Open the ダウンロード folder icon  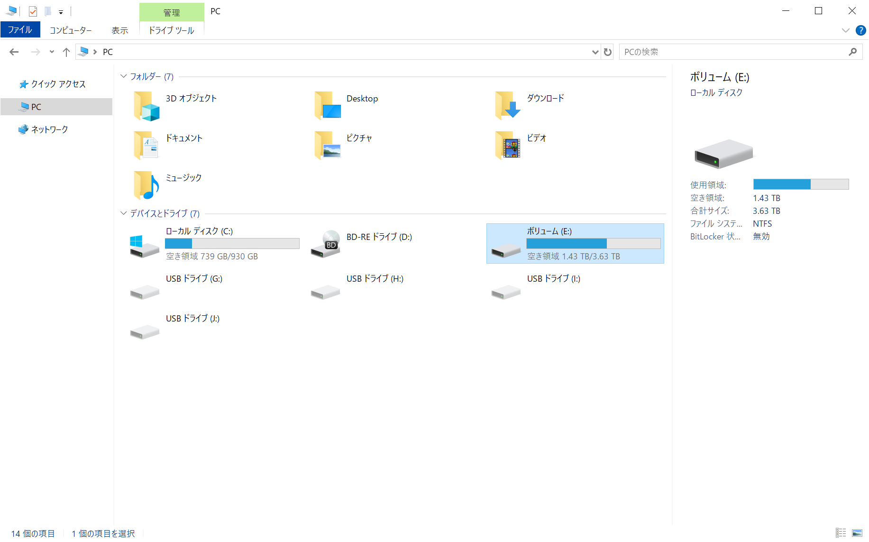[x=508, y=105]
